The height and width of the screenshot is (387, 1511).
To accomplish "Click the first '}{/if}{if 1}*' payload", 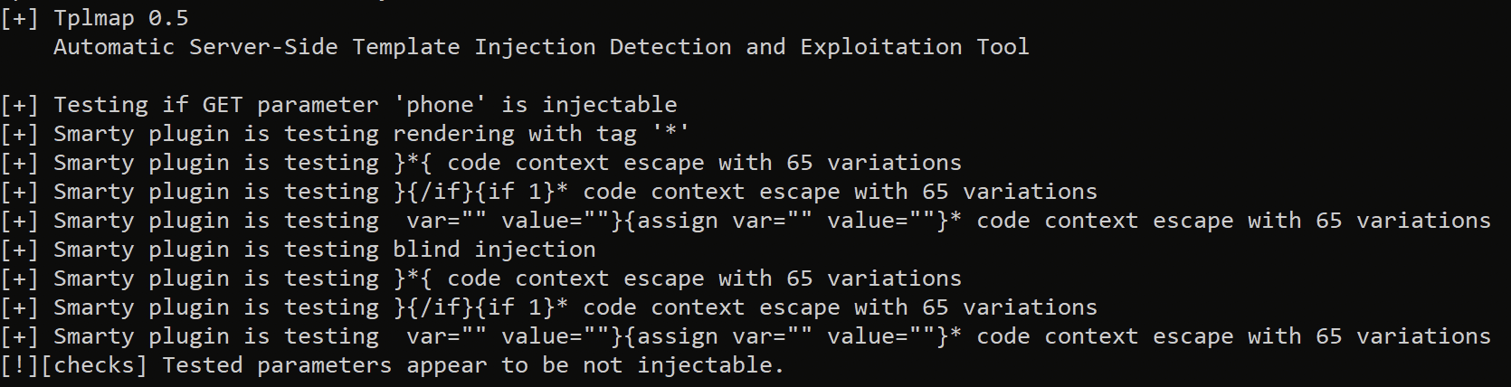I will coord(480,192).
